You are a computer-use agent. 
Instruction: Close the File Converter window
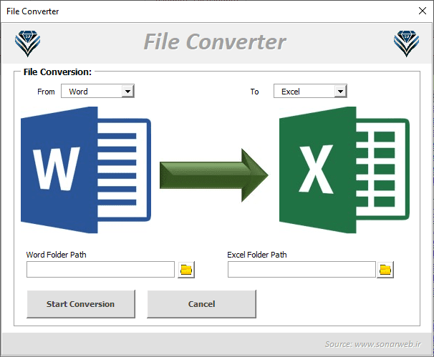coord(423,11)
